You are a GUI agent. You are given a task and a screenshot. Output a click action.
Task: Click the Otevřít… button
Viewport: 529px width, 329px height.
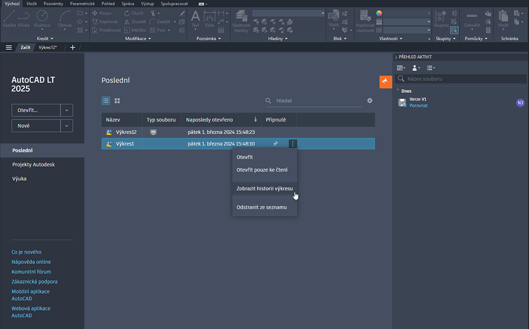pos(36,110)
